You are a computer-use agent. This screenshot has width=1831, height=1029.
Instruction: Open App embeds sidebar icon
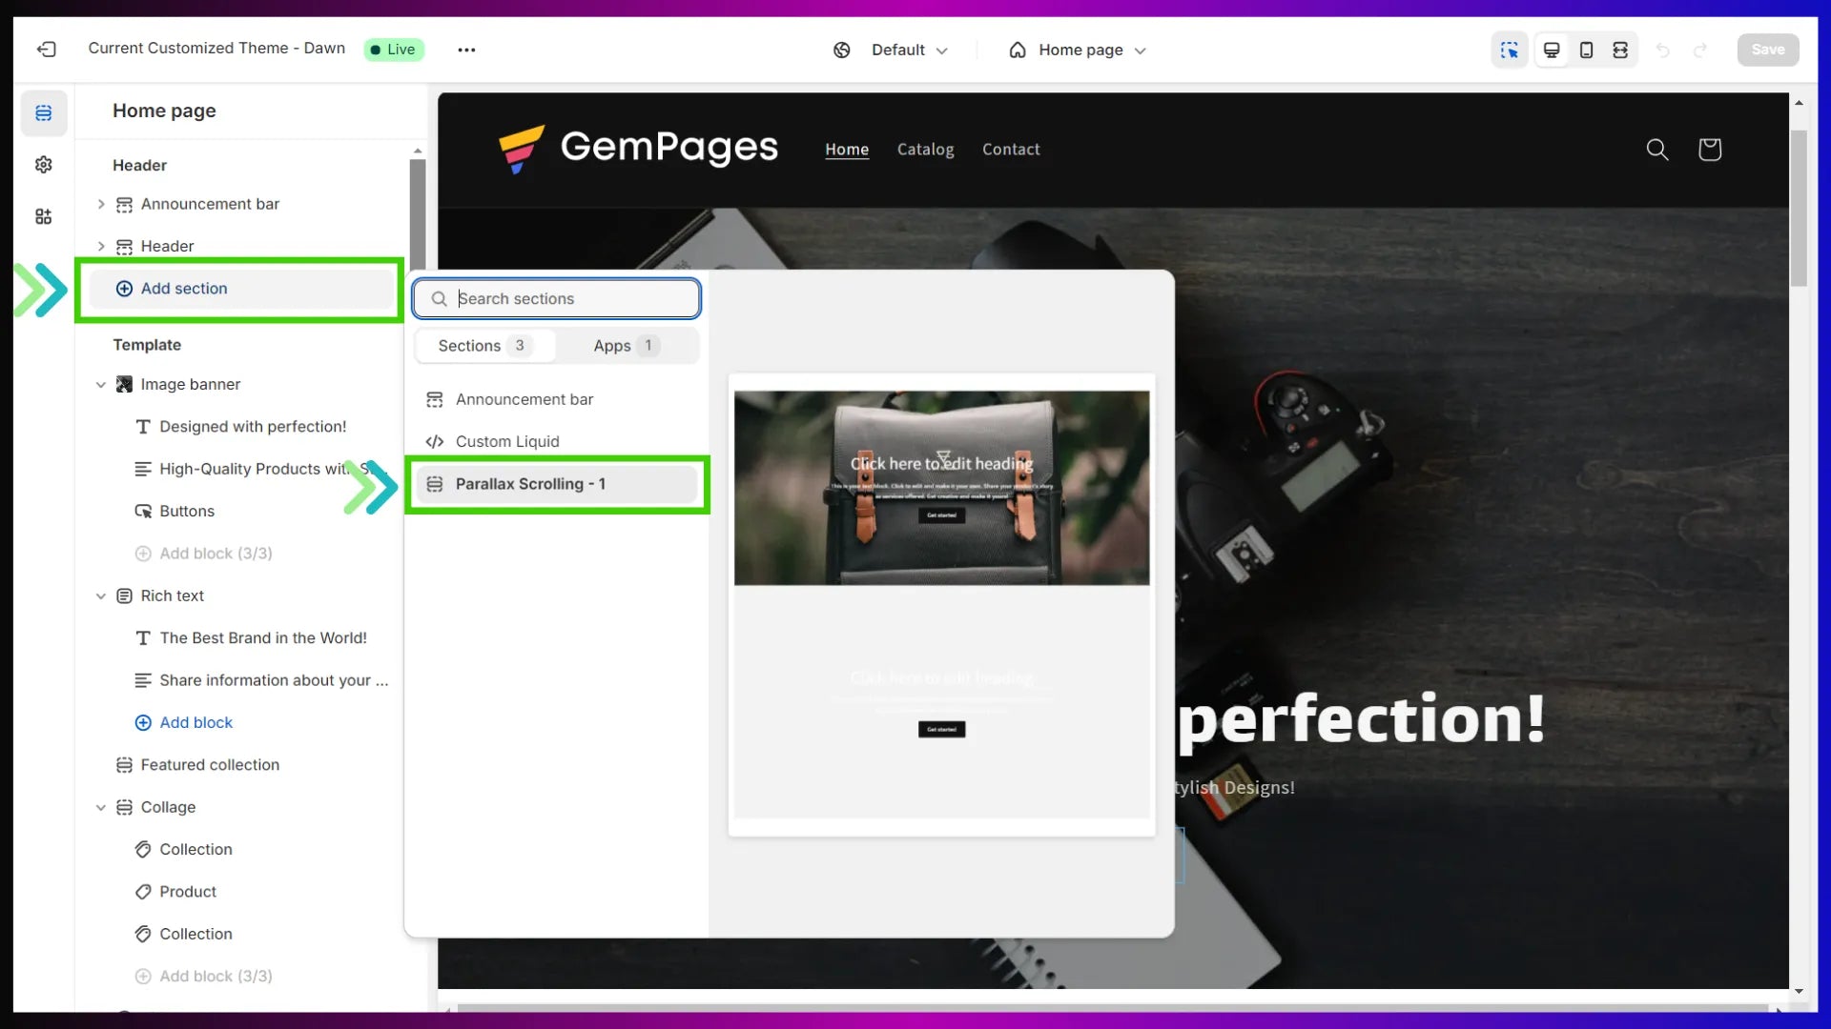pyautogui.click(x=44, y=216)
